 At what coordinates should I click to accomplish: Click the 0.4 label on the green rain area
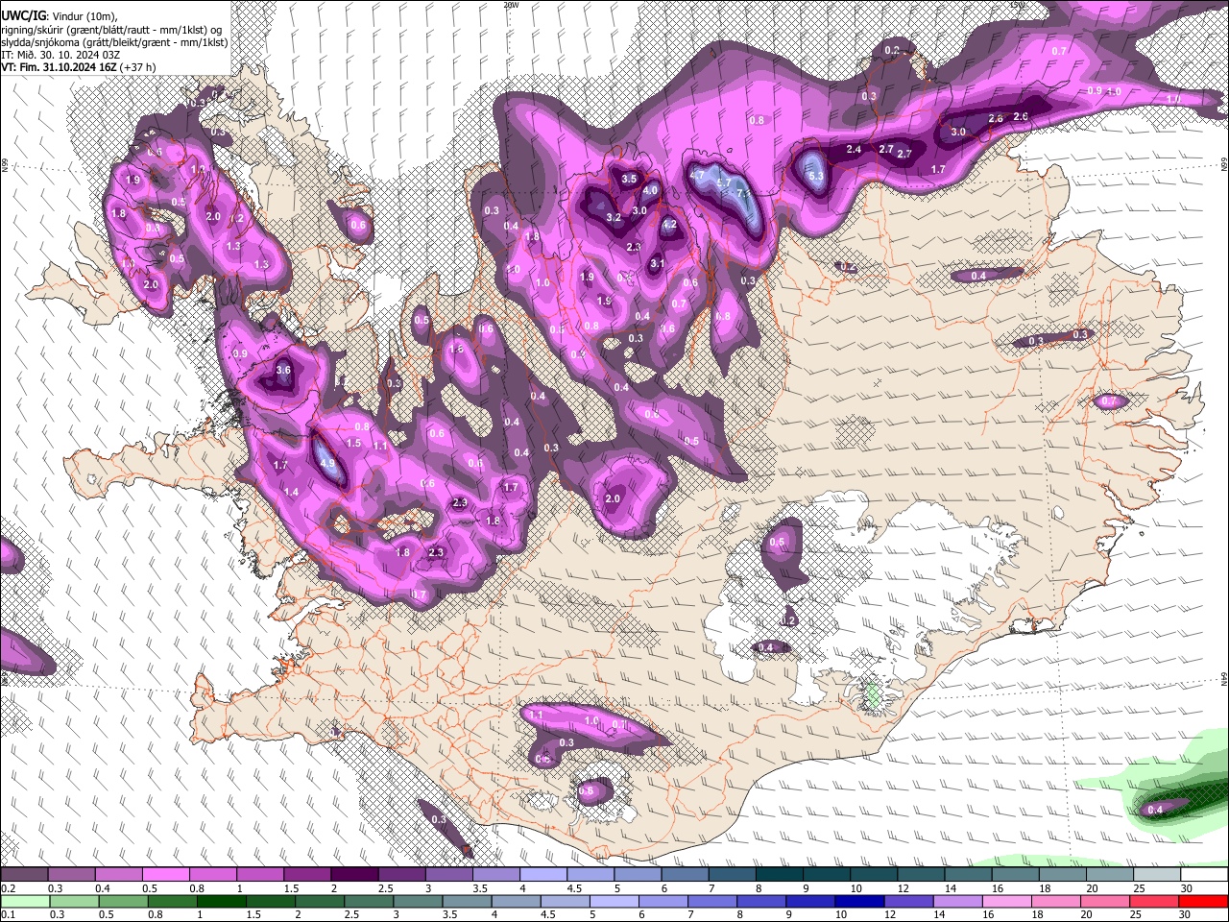[1155, 810]
